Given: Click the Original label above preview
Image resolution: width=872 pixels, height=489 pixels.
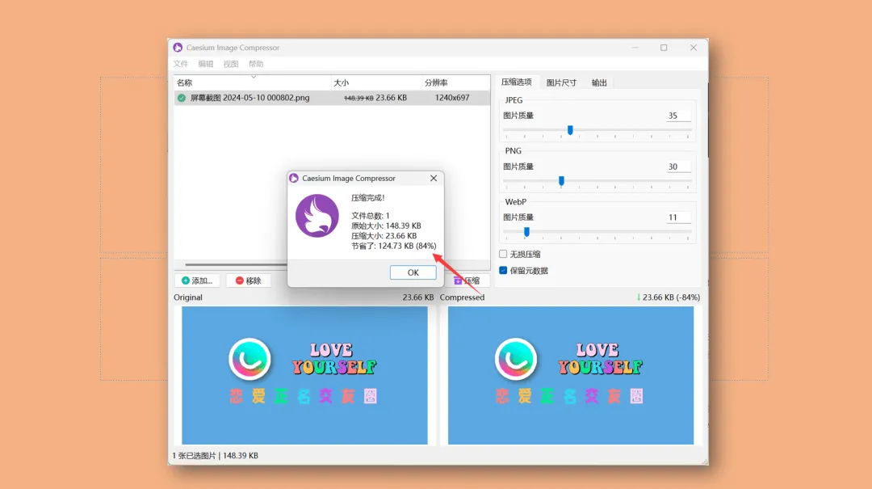Looking at the screenshot, I should tap(188, 297).
